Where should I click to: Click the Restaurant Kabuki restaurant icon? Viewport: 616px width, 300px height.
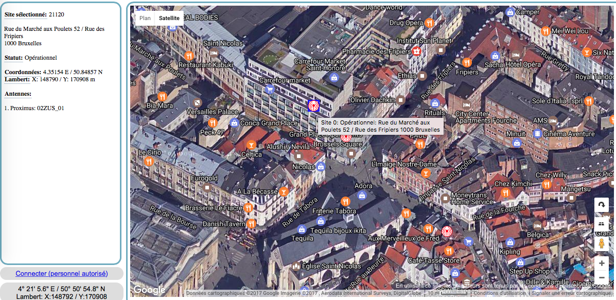pyautogui.click(x=190, y=56)
